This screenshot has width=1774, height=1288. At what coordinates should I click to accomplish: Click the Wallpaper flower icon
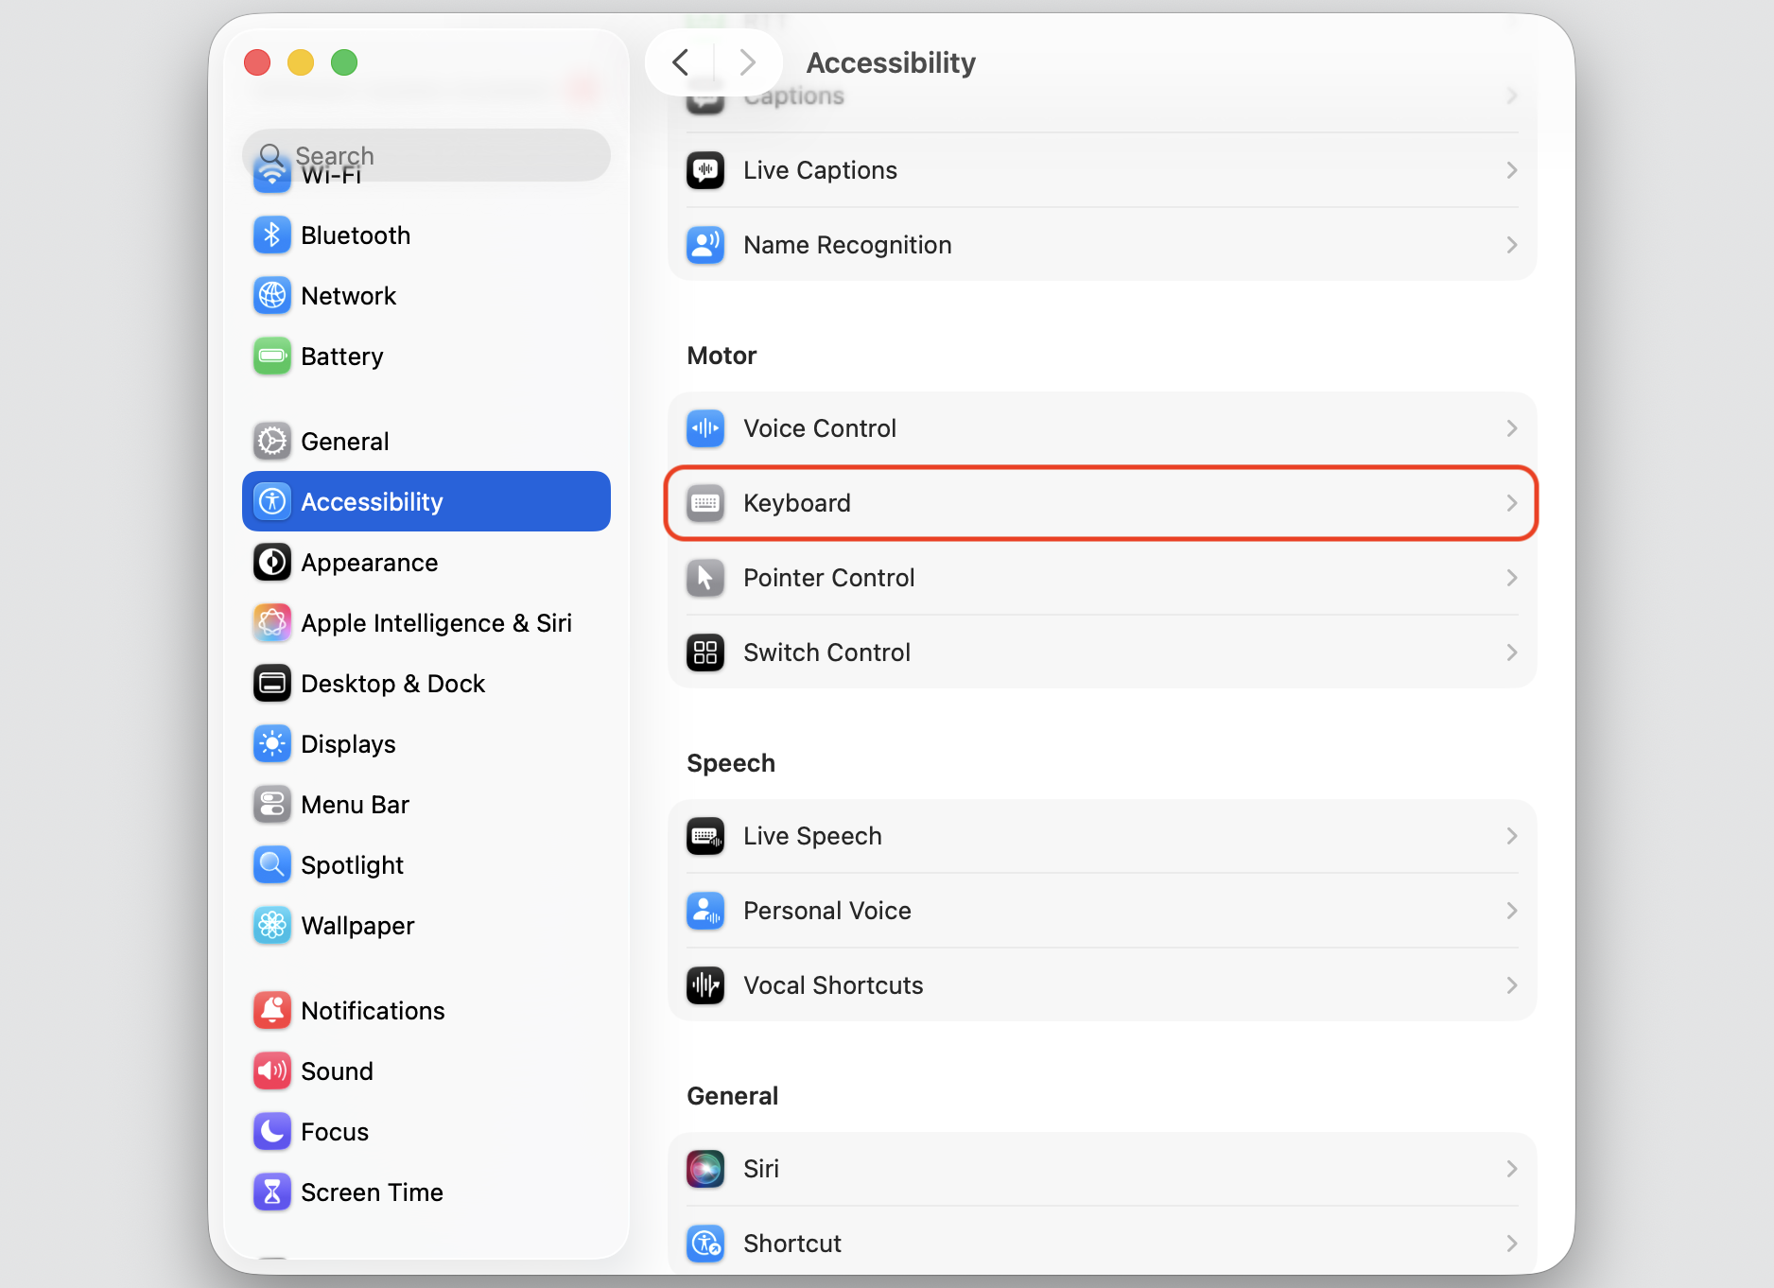pos(272,926)
